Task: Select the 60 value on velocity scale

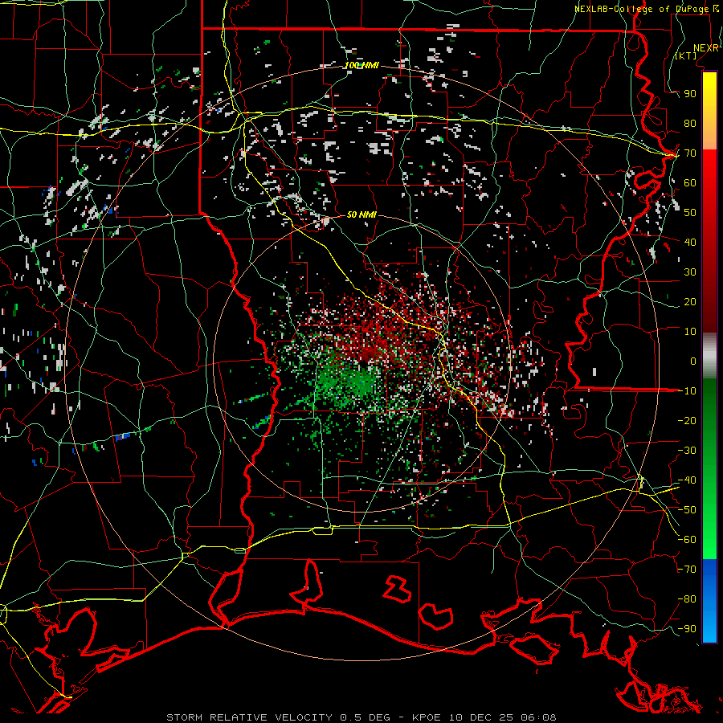Action: (x=690, y=182)
